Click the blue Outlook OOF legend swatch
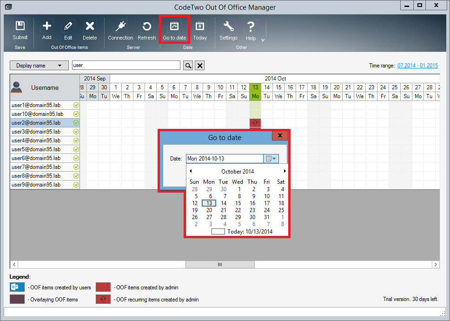The image size is (450, 321). (x=17, y=287)
